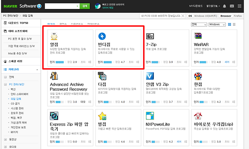Open the WinRAR title link
Screen dimensions: 249x149
click(201, 44)
